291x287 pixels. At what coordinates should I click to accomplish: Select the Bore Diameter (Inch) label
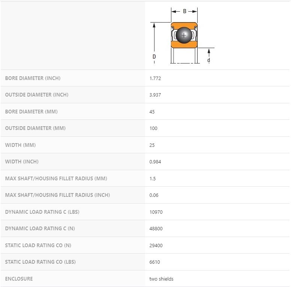tap(33, 78)
